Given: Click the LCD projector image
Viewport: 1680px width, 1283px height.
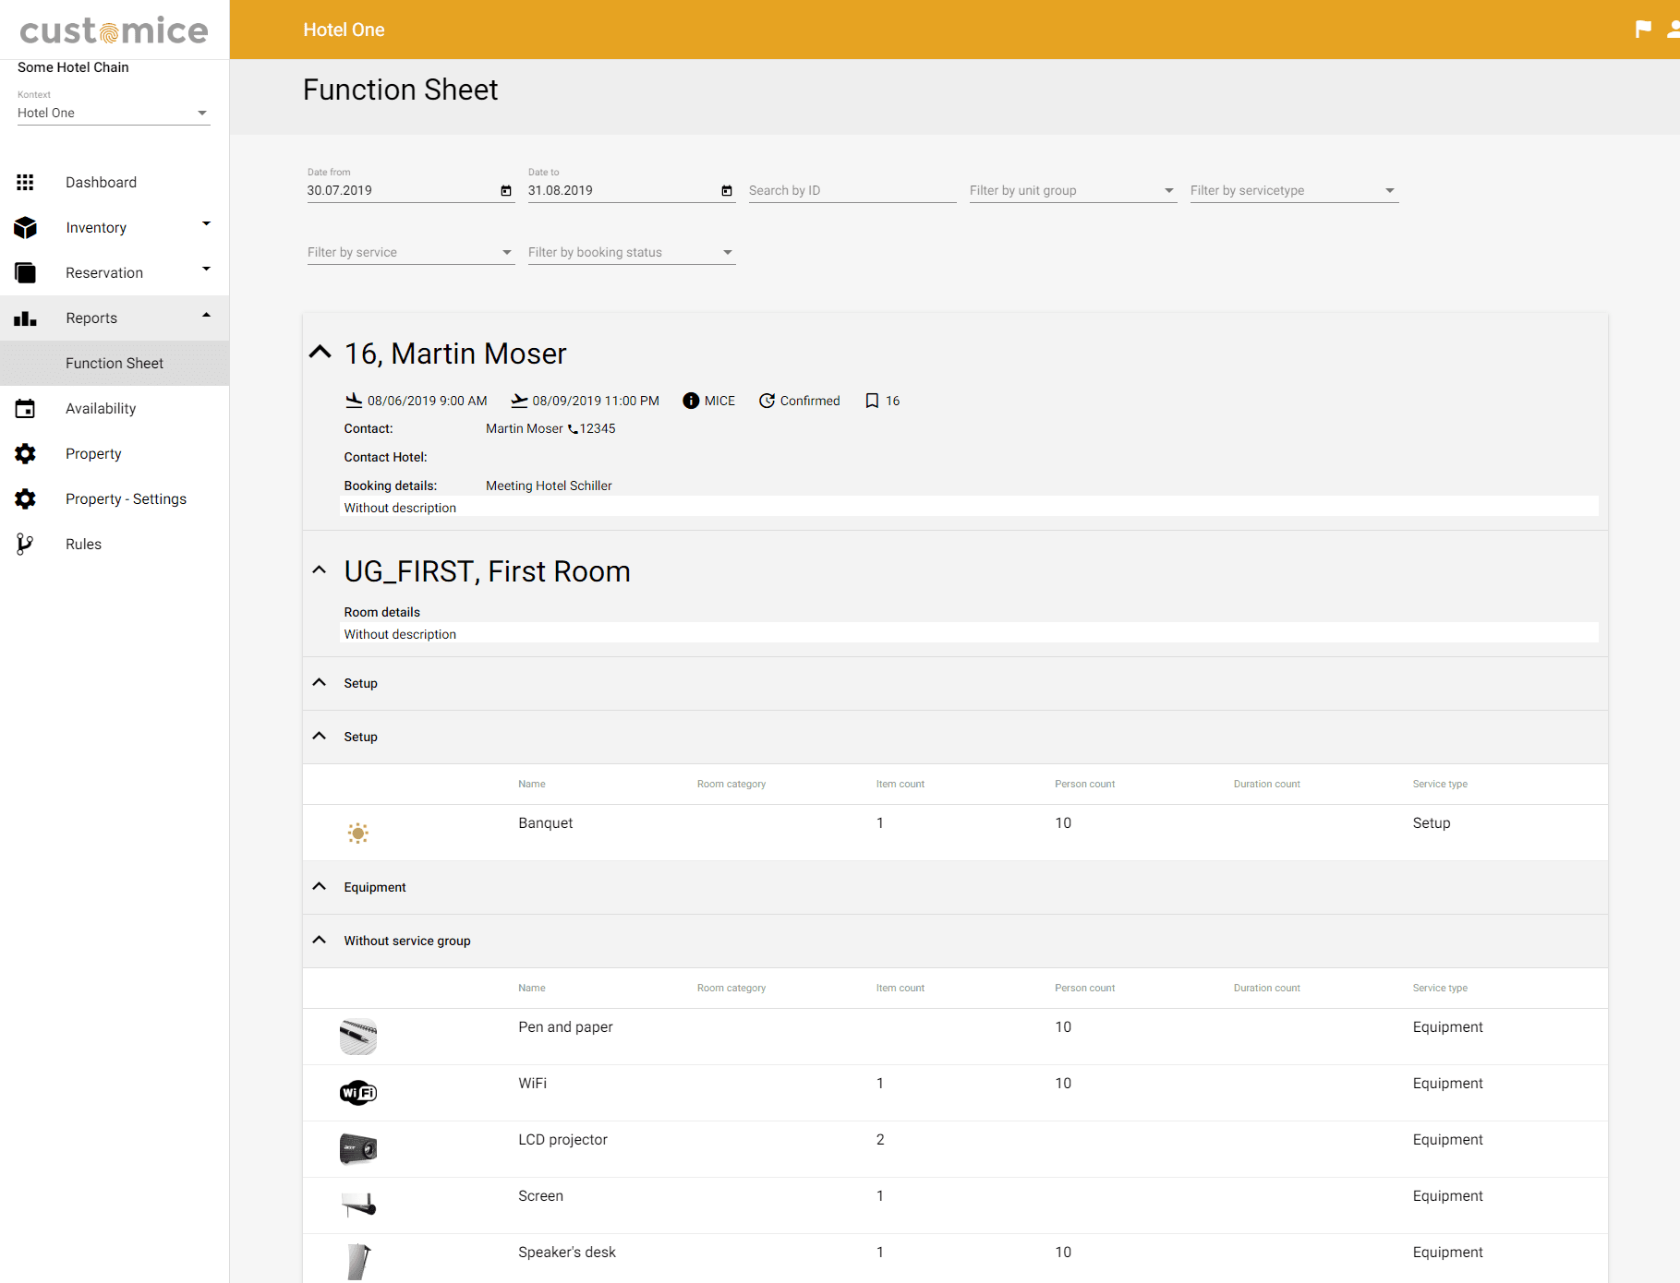Looking at the screenshot, I should click(358, 1149).
